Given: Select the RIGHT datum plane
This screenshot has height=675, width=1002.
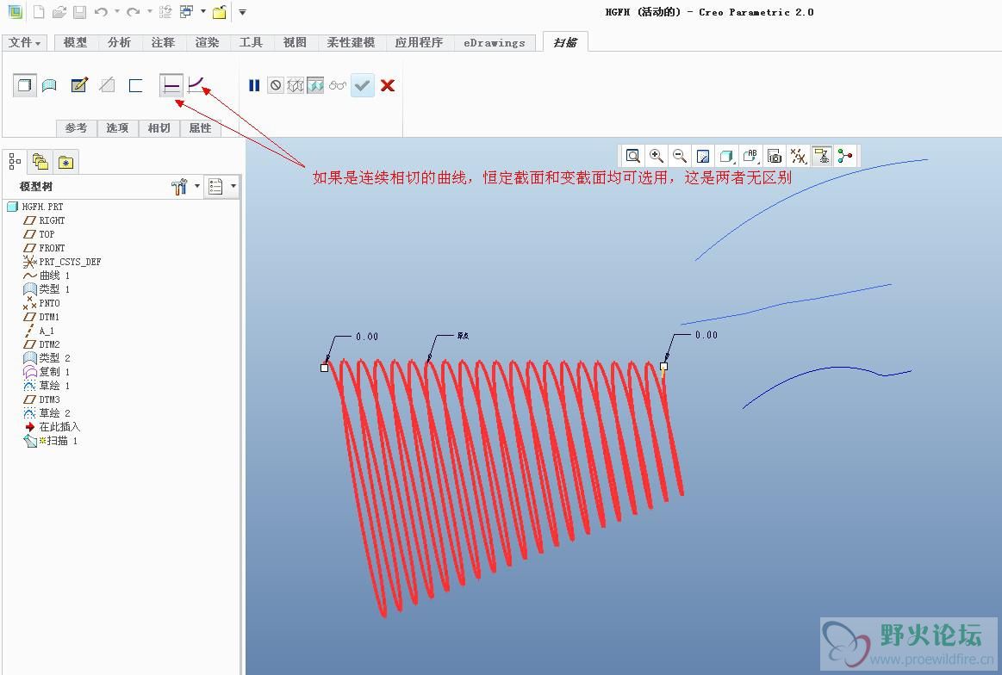Looking at the screenshot, I should [x=44, y=220].
